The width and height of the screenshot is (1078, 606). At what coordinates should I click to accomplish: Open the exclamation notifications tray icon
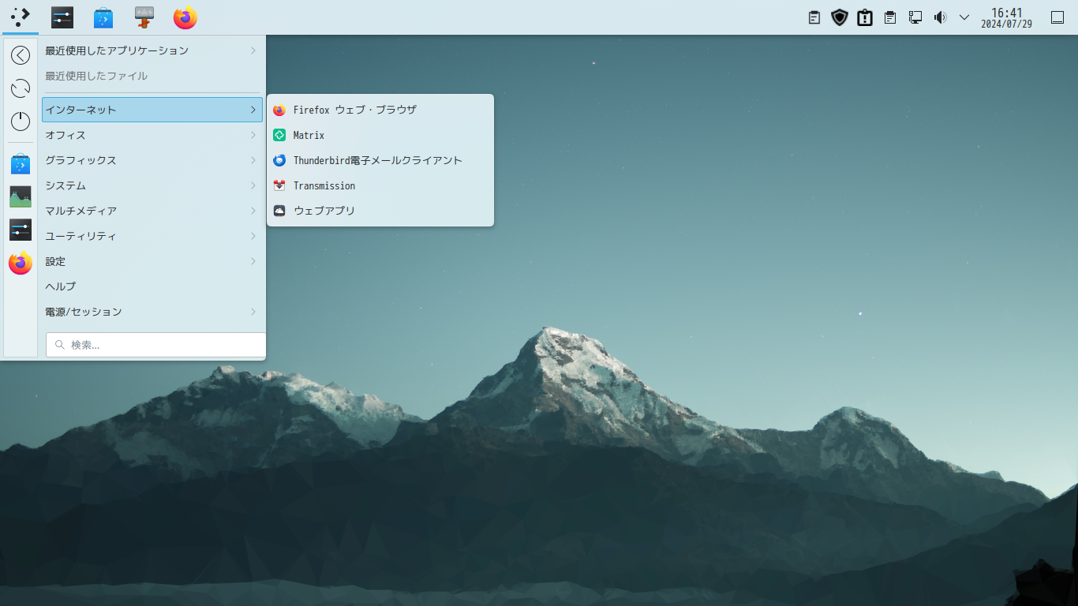[x=865, y=17]
